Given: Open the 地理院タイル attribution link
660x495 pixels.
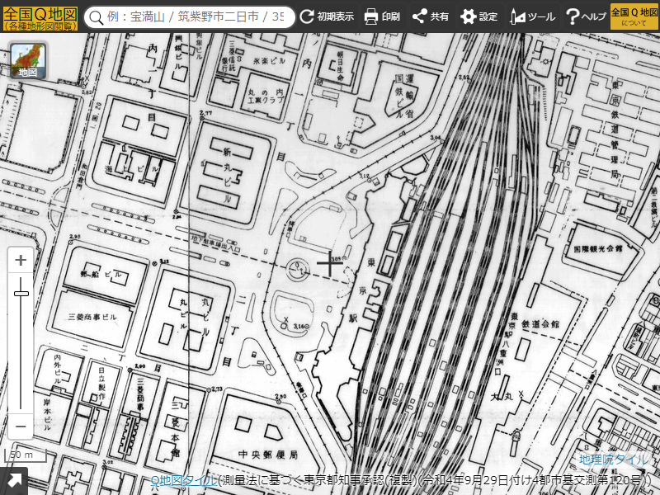Looking at the screenshot, I should (614, 460).
